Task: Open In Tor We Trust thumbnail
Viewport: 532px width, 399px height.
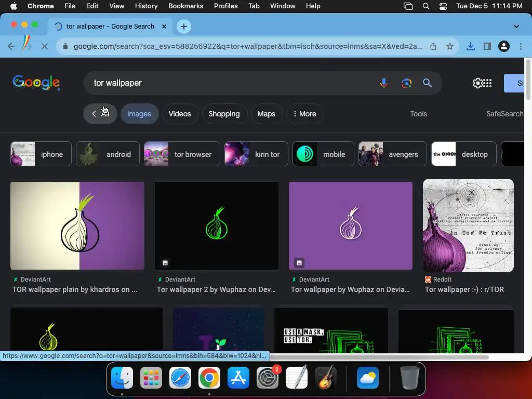Action: click(x=468, y=225)
